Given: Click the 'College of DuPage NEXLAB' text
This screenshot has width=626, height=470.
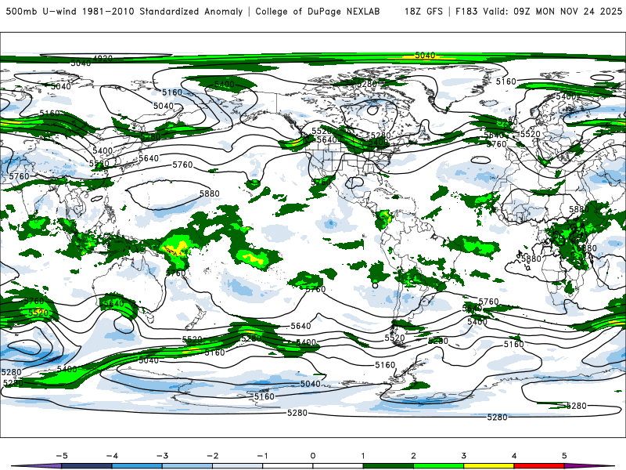Looking at the screenshot, I should (x=318, y=11).
